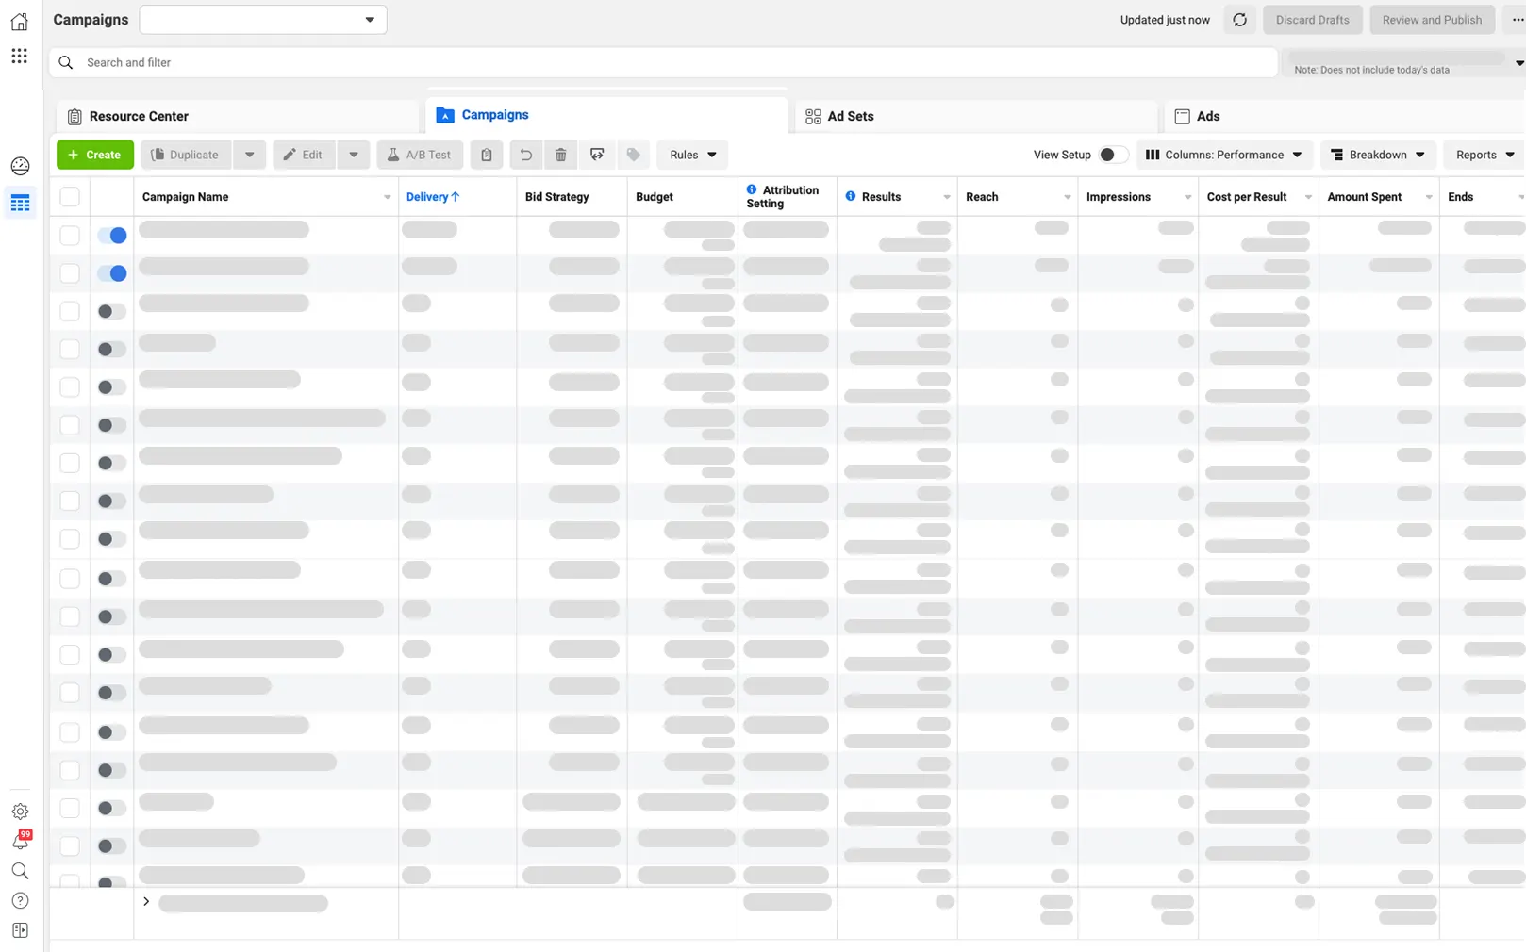Open the Duplicate dropdown arrow
1526x952 pixels.
tap(250, 155)
